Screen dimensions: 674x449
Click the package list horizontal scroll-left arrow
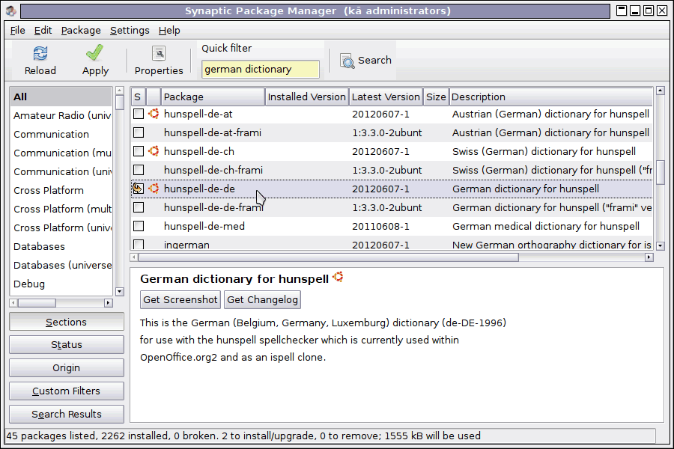[134, 257]
